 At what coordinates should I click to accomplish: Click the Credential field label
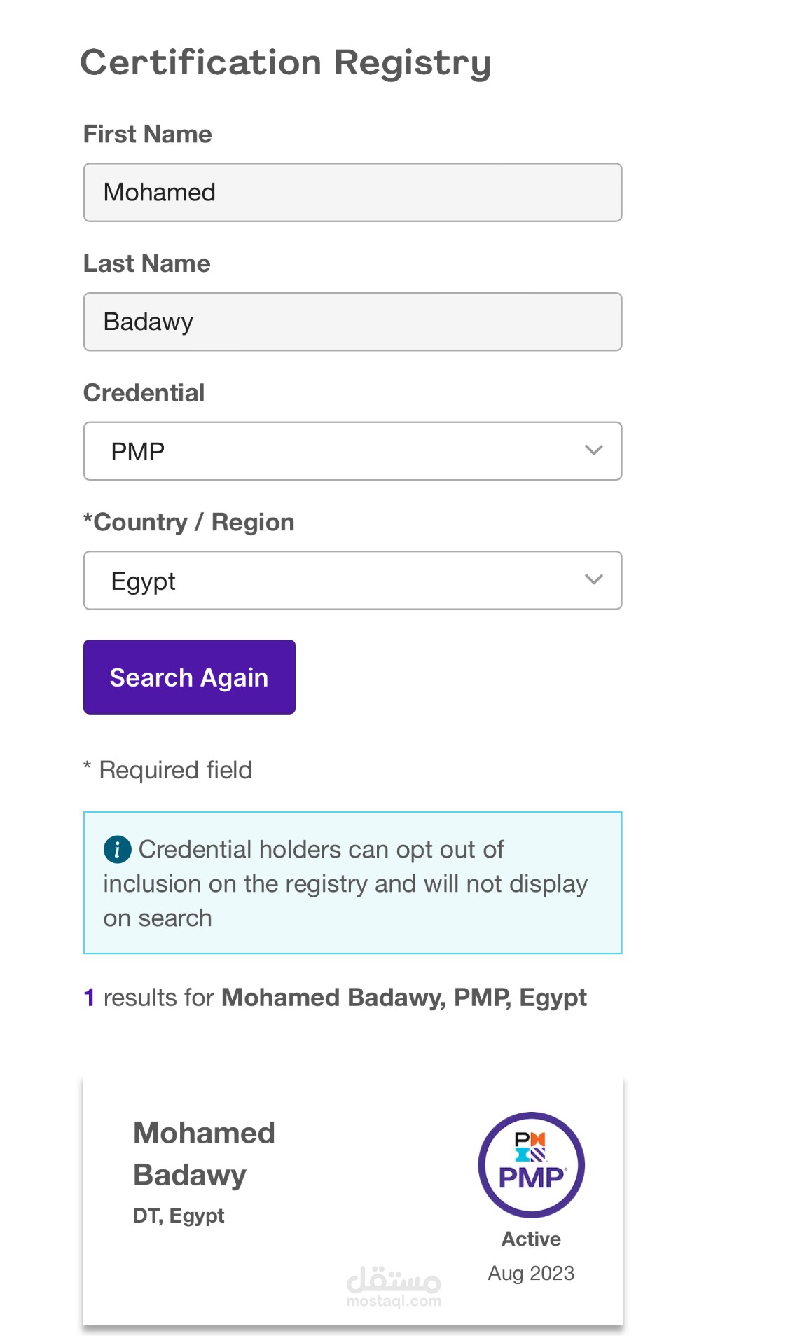[144, 392]
